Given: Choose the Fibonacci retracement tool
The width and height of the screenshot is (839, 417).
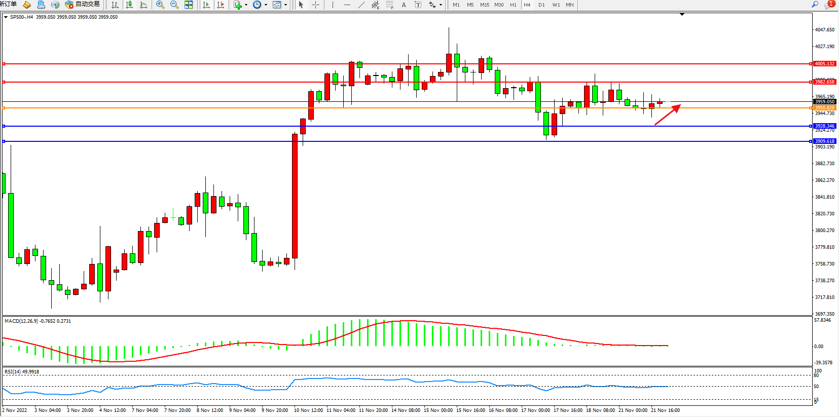Looking at the screenshot, I should [x=389, y=5].
